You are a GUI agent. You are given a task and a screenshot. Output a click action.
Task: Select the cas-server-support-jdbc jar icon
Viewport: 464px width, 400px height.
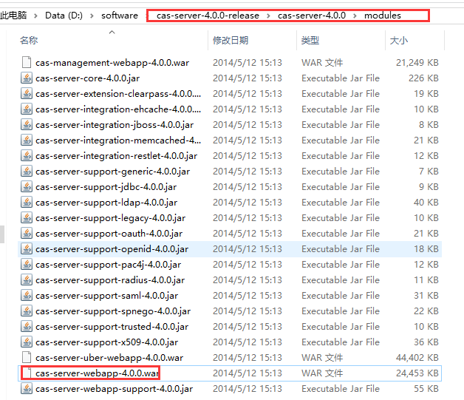(27, 186)
